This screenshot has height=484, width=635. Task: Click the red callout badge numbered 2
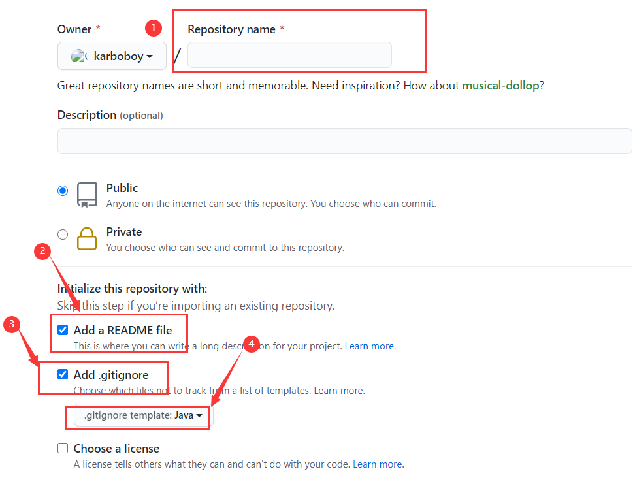[42, 251]
